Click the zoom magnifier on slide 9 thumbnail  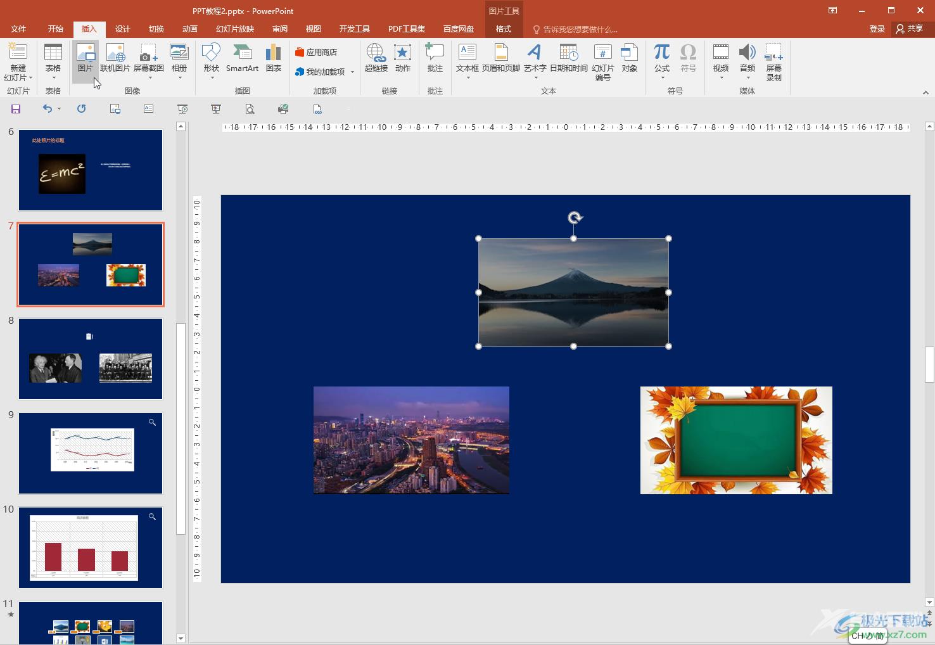152,422
